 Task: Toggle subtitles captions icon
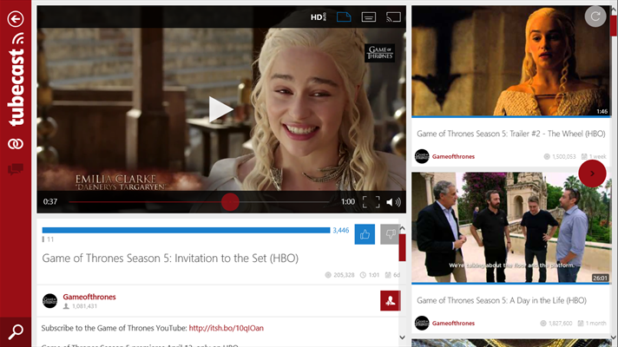pos(369,17)
